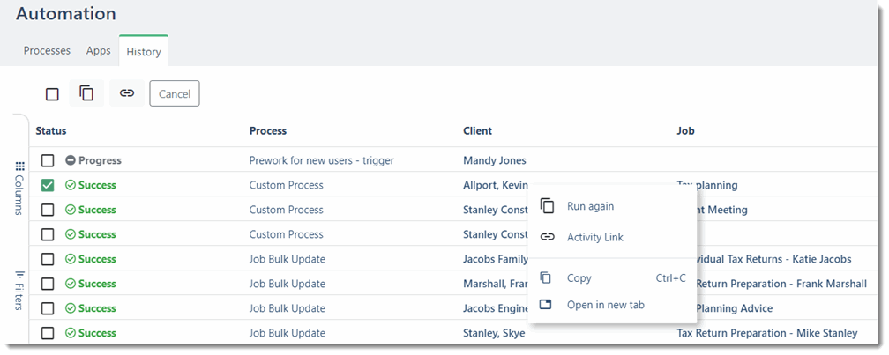Switch to the Processes tab

tap(47, 51)
